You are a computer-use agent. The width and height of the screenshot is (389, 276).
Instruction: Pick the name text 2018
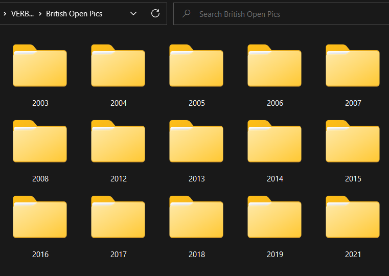(197, 254)
